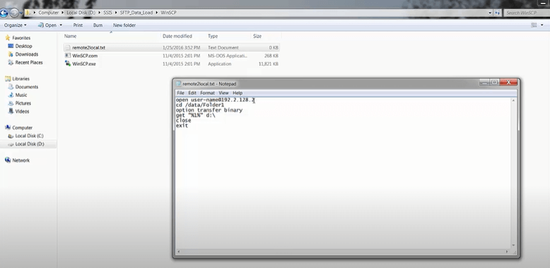Click the Local Disk (C:) drive icon

11,136
